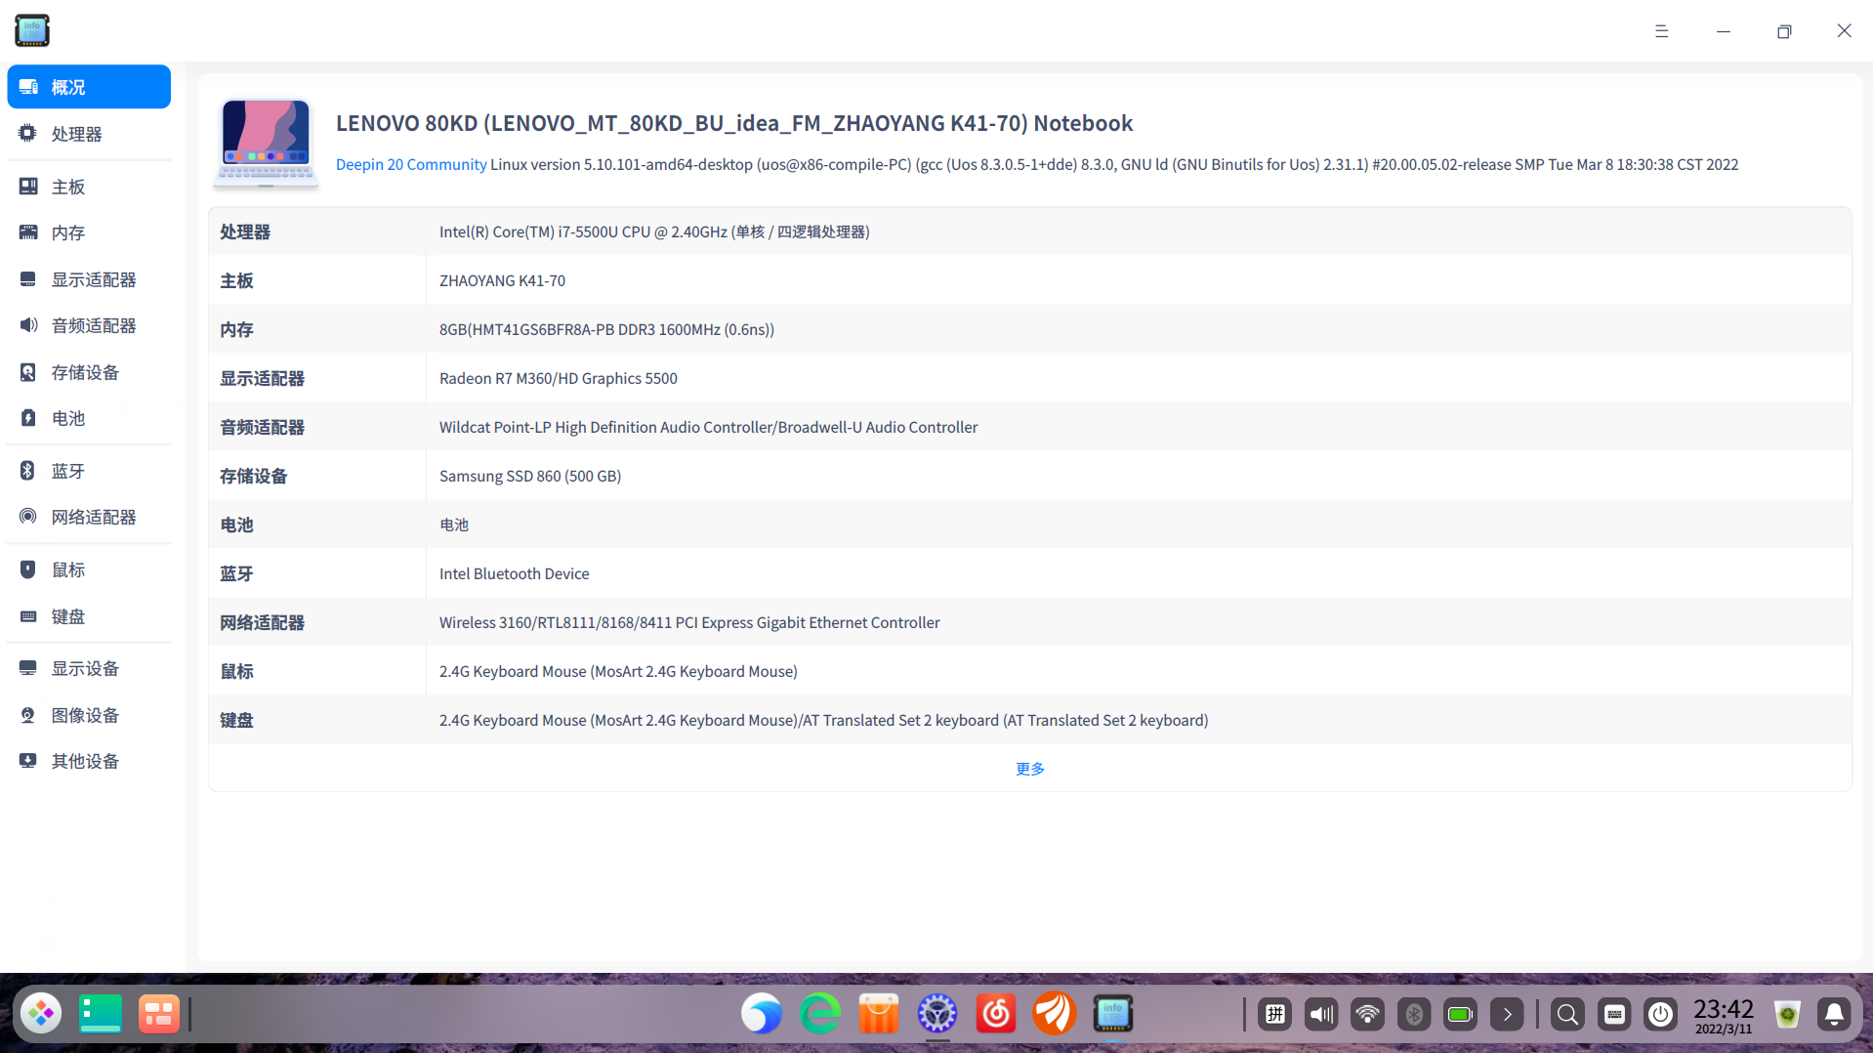Select the 概况 overview sidebar item
The height and width of the screenshot is (1053, 1873).
tap(89, 87)
